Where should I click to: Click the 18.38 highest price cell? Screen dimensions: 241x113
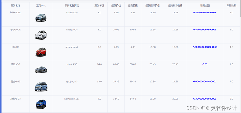[133, 81]
